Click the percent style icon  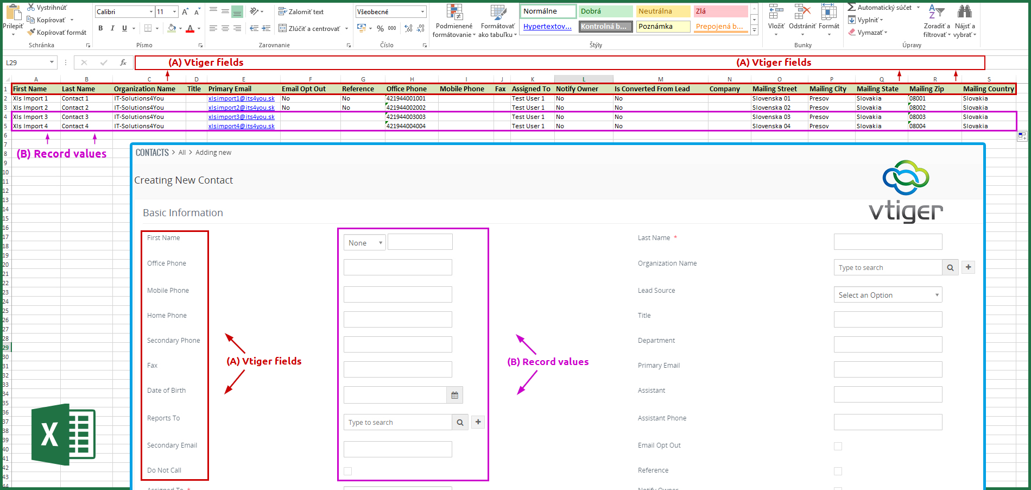coord(380,28)
